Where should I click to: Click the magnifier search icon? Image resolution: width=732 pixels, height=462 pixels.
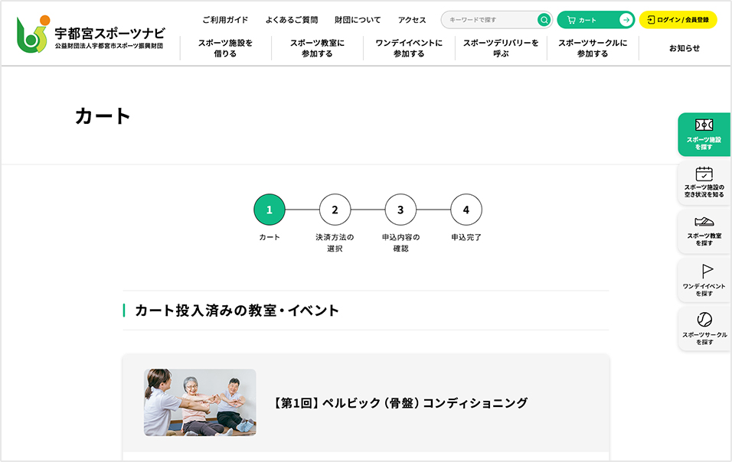pyautogui.click(x=544, y=20)
